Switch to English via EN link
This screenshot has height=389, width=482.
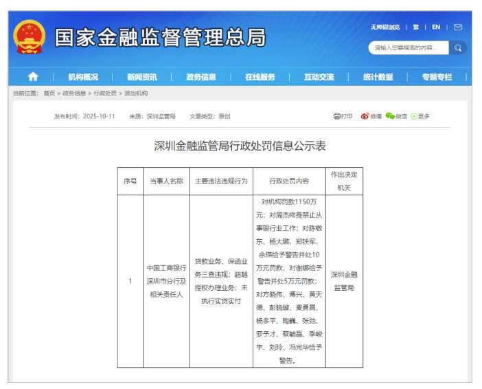pos(436,27)
